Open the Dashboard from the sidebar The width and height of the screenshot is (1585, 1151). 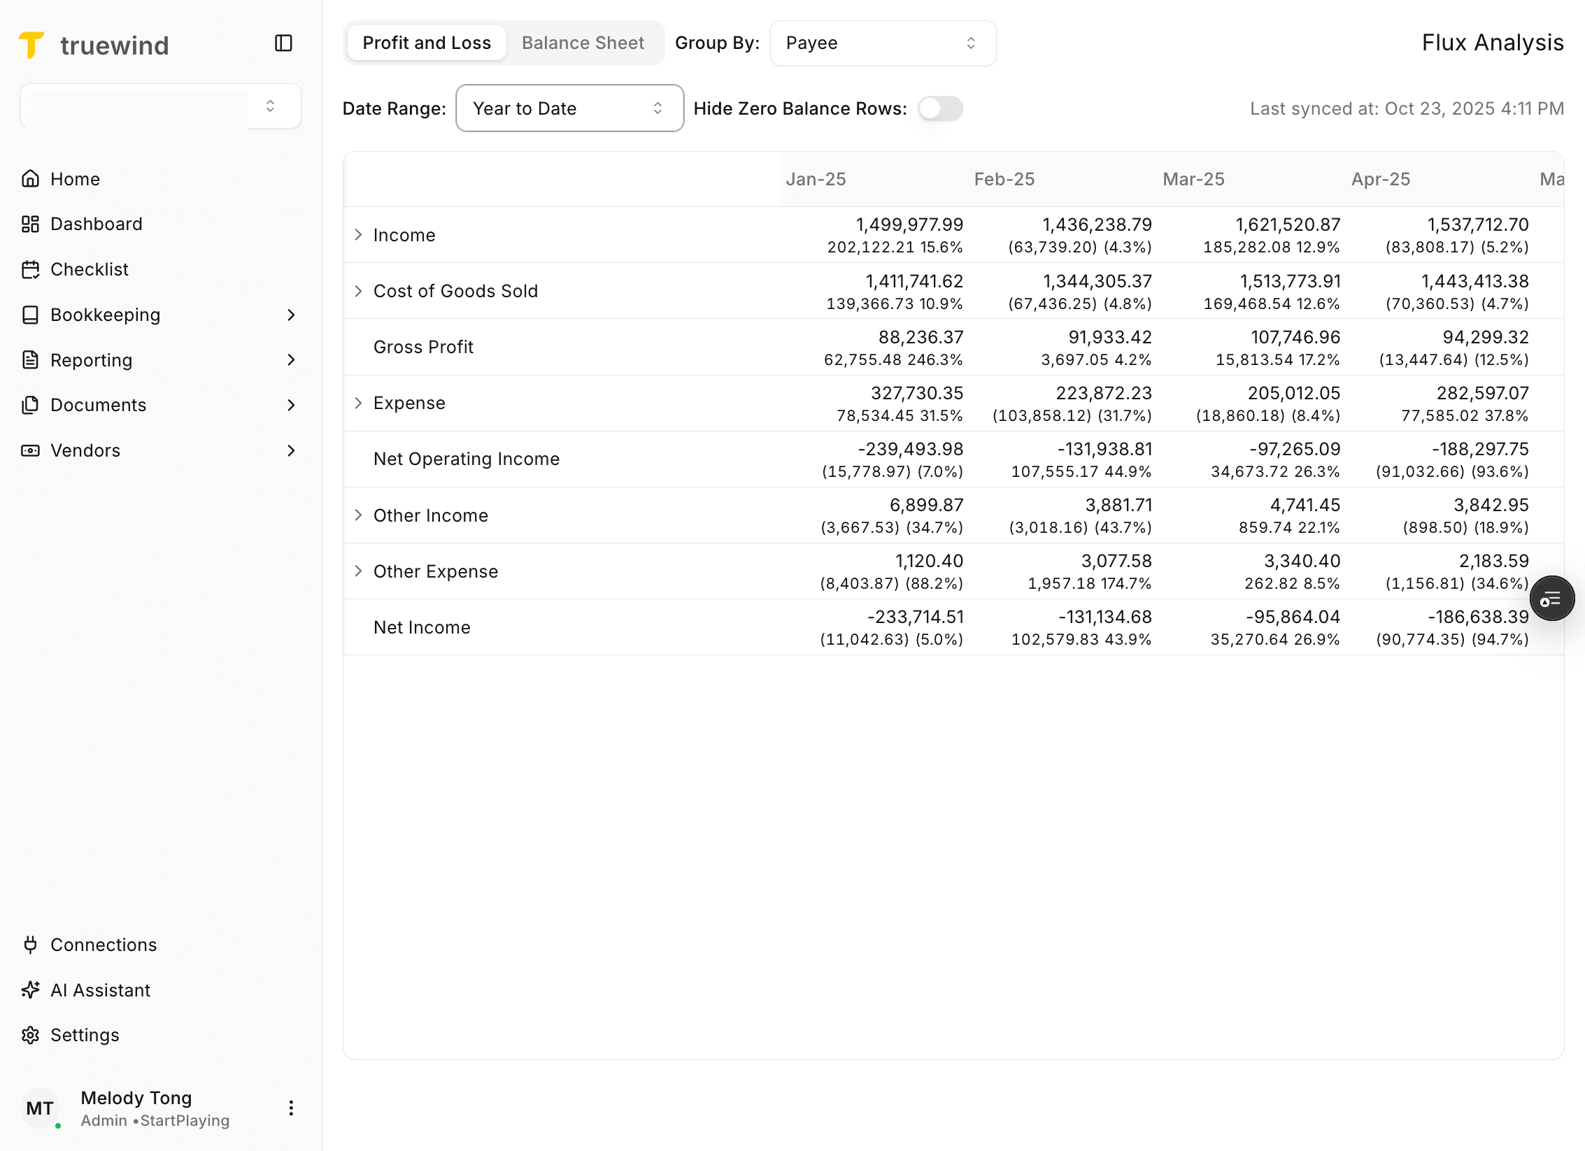click(96, 224)
